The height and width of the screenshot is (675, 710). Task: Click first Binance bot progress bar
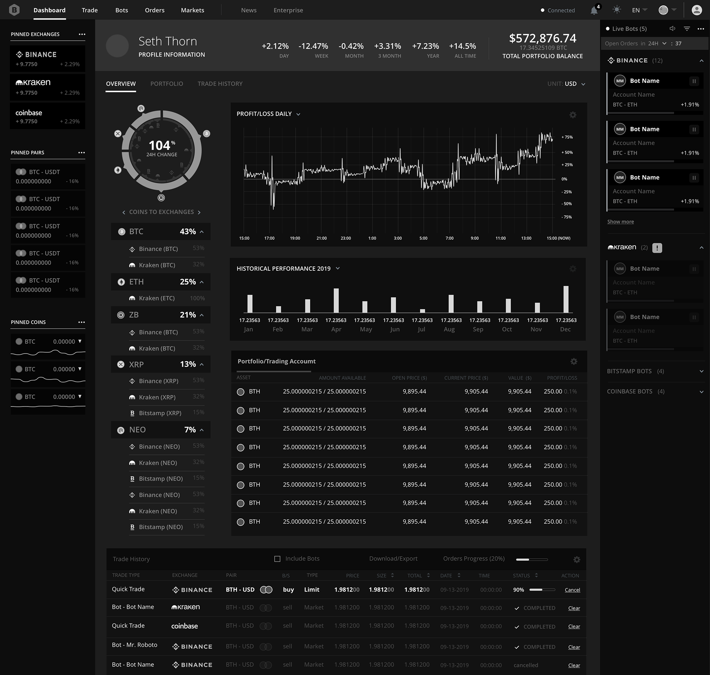655,112
